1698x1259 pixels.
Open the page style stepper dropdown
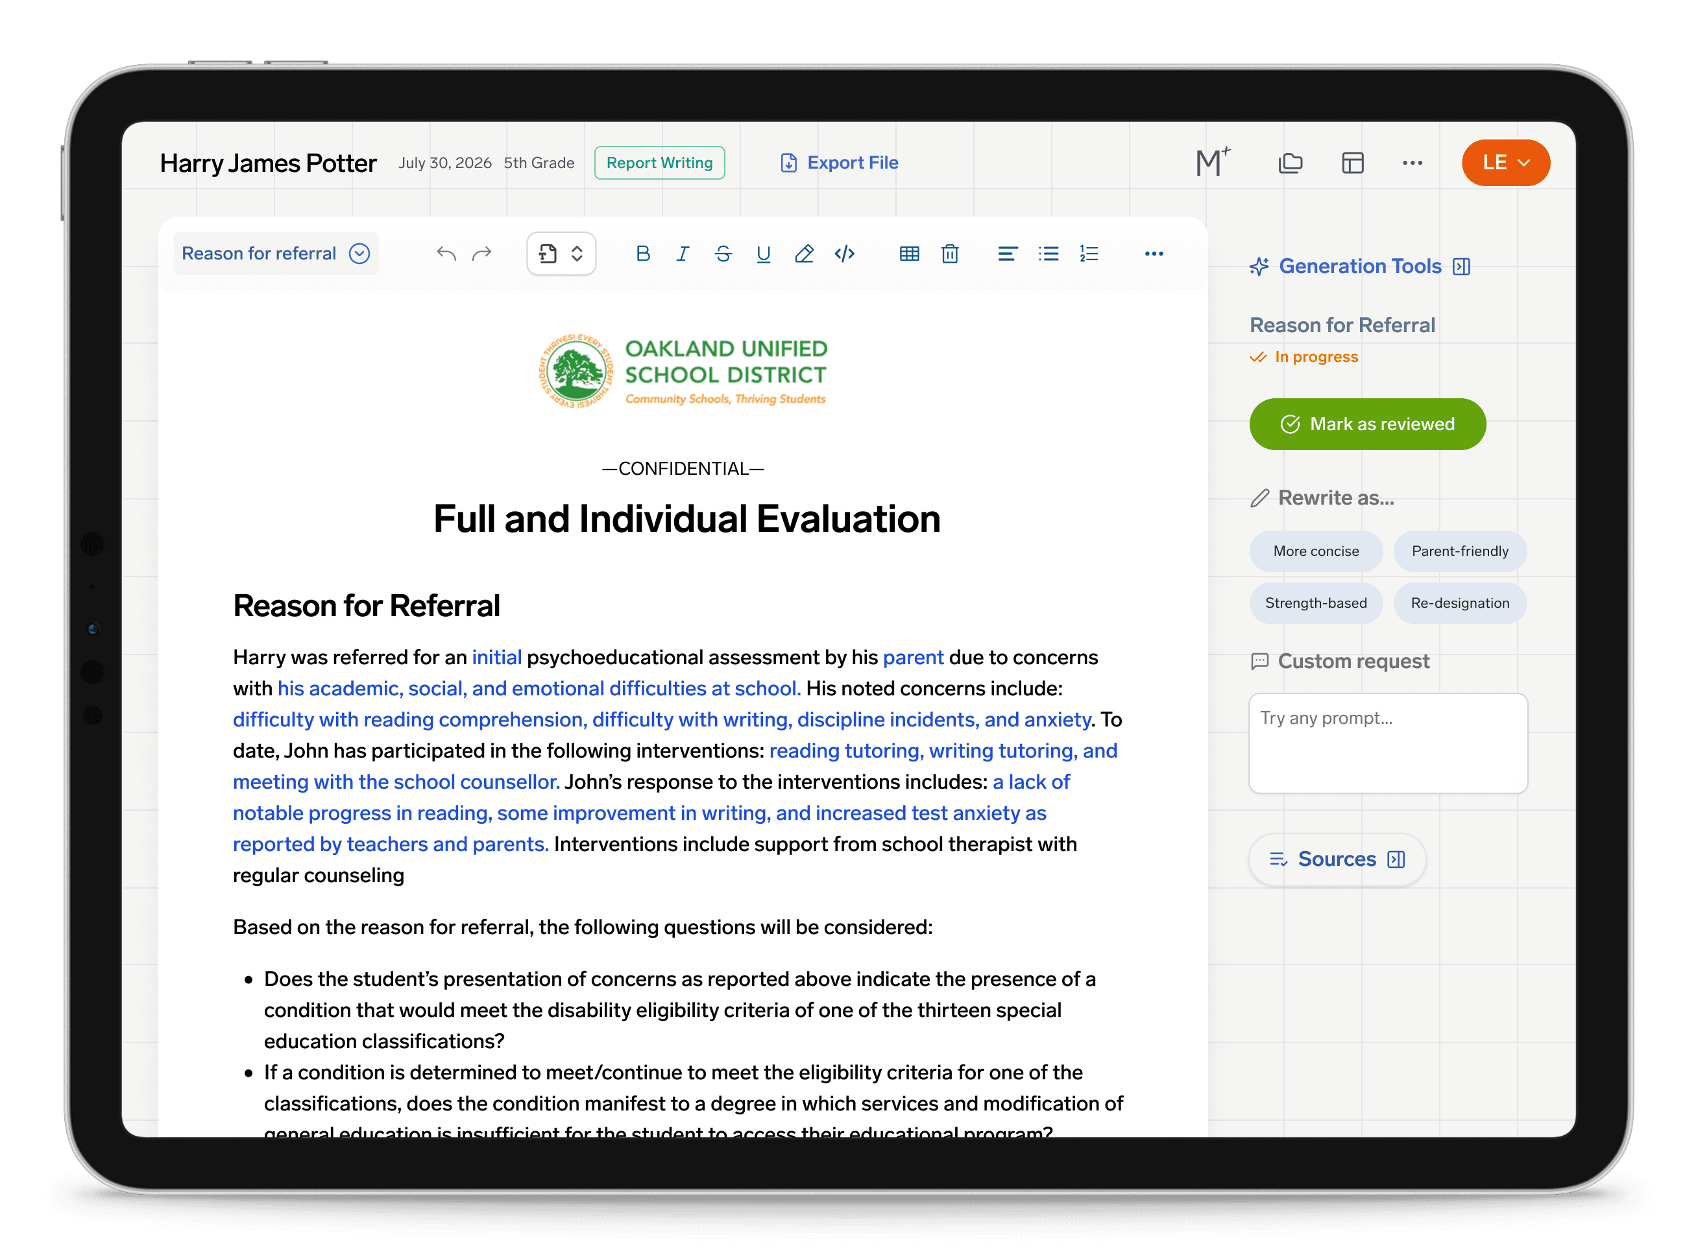pyautogui.click(x=561, y=254)
